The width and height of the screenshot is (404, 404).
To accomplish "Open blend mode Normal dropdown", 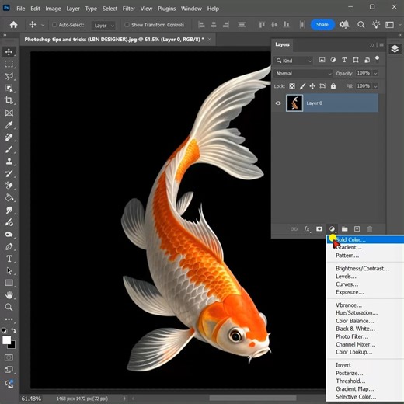I will pyautogui.click(x=303, y=74).
